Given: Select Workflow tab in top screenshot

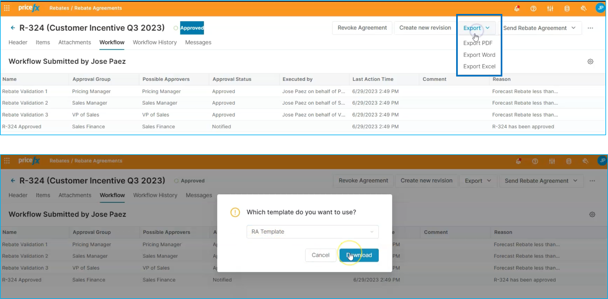Looking at the screenshot, I should pos(112,42).
